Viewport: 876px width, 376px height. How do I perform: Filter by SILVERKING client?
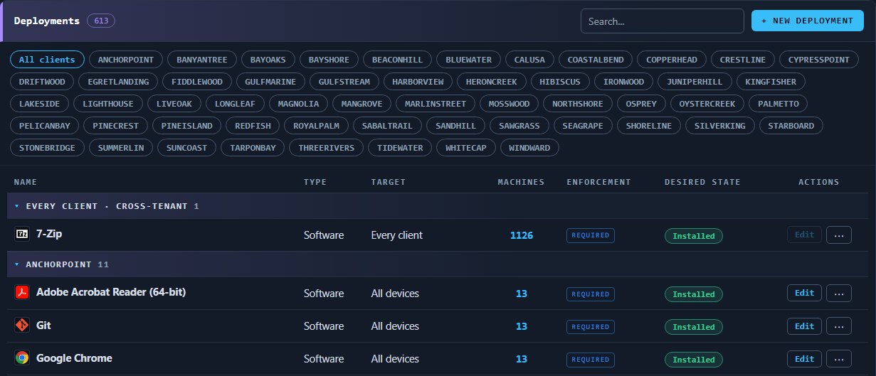tap(719, 126)
